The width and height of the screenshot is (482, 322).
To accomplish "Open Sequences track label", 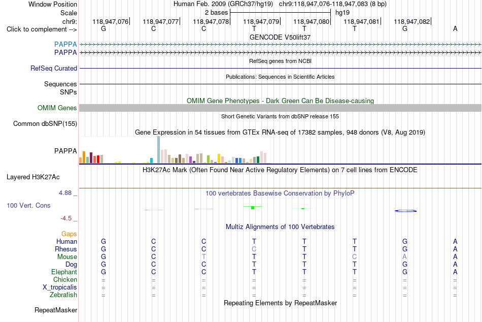I will point(60,84).
